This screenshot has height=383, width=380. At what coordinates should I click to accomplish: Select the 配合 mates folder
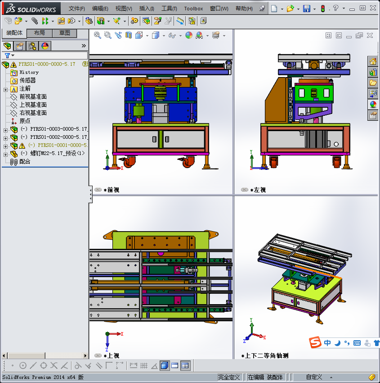pyautogui.click(x=25, y=161)
